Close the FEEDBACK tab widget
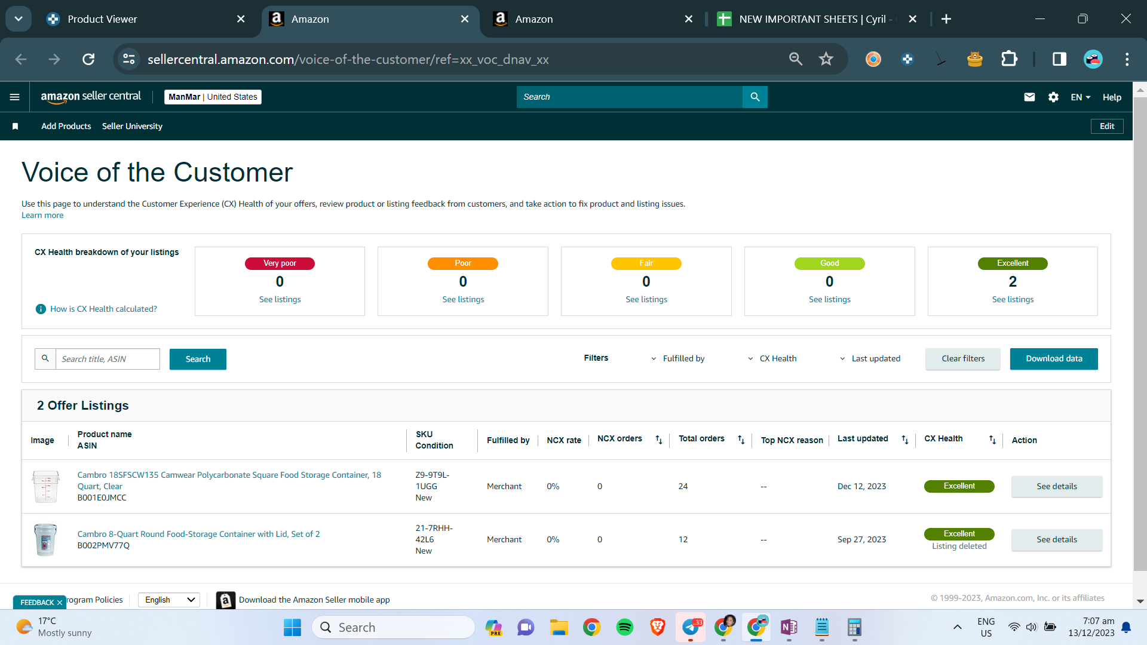 (x=60, y=603)
